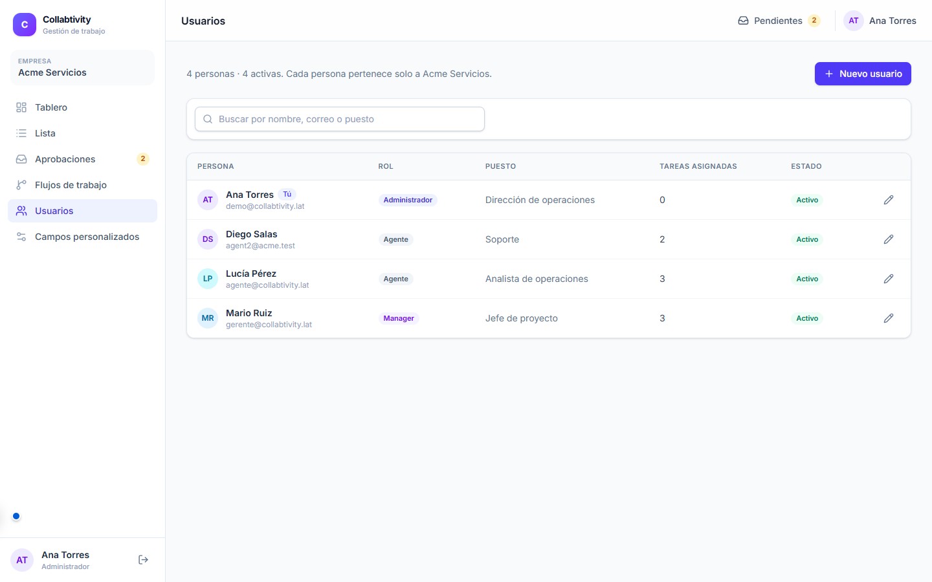Edit Lucía Pérez with the pencil icon
Image resolution: width=932 pixels, height=582 pixels.
click(889, 279)
